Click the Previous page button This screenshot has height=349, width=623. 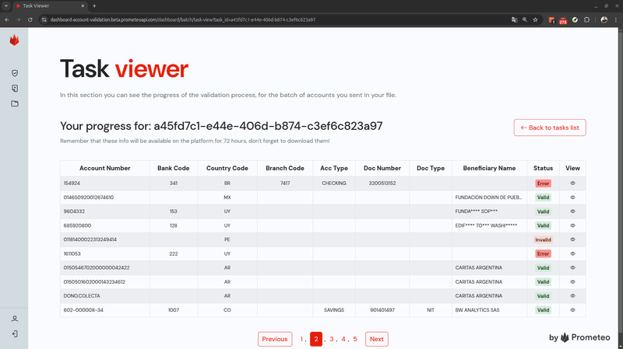point(275,339)
